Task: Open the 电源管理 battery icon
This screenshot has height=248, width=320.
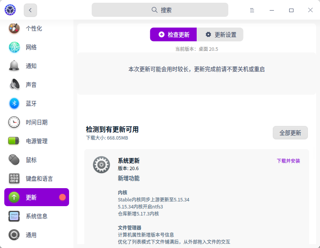Action: pos(14,141)
